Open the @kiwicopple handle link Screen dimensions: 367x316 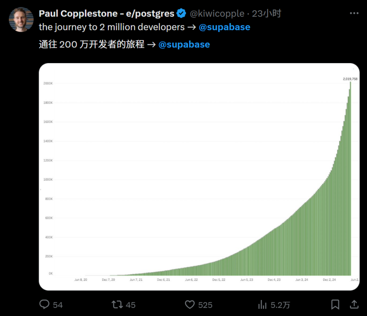[x=217, y=13]
